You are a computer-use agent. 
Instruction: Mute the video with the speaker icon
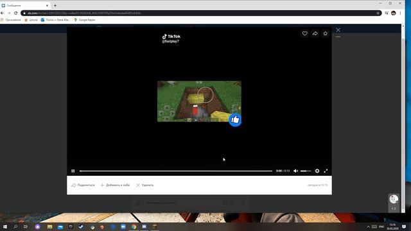point(295,171)
